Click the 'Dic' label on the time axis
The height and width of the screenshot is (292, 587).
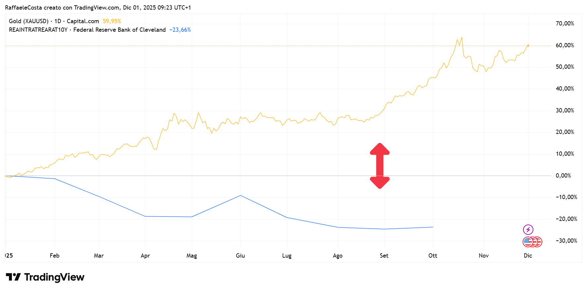pos(528,256)
